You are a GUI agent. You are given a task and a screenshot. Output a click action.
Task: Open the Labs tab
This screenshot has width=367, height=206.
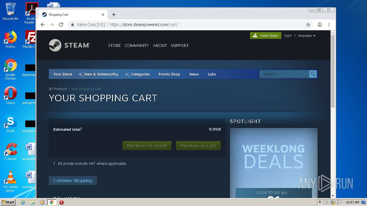click(212, 74)
